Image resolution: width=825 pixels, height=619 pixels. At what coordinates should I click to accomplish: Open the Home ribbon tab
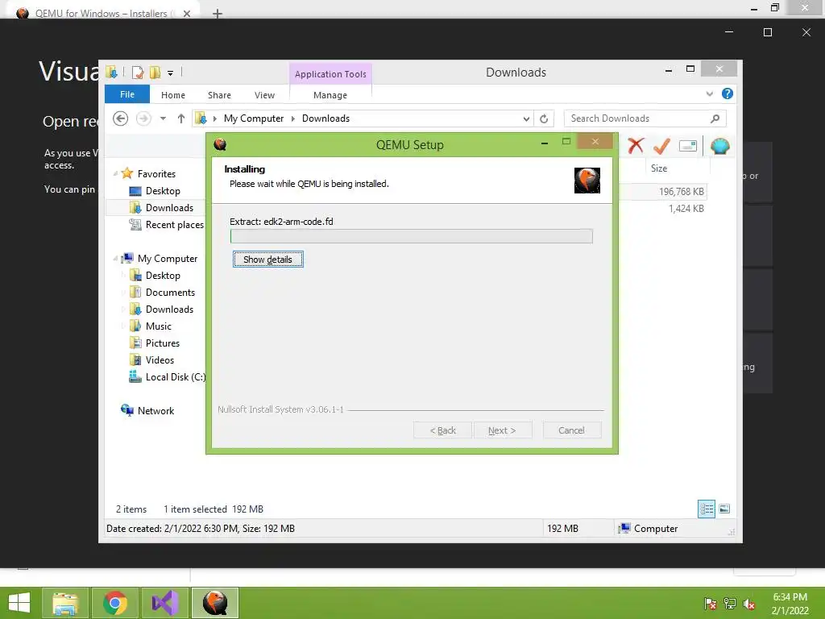tap(173, 95)
